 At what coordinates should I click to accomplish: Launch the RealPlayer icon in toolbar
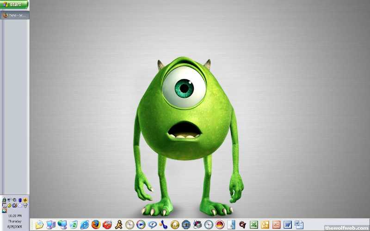tap(152, 225)
